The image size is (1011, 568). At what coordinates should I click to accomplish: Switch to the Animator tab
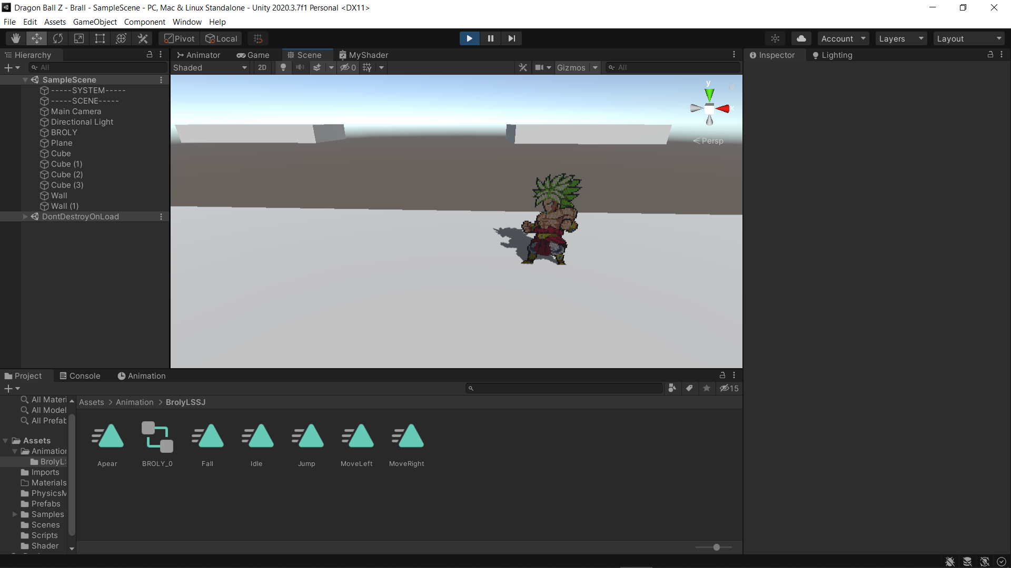[x=199, y=55]
